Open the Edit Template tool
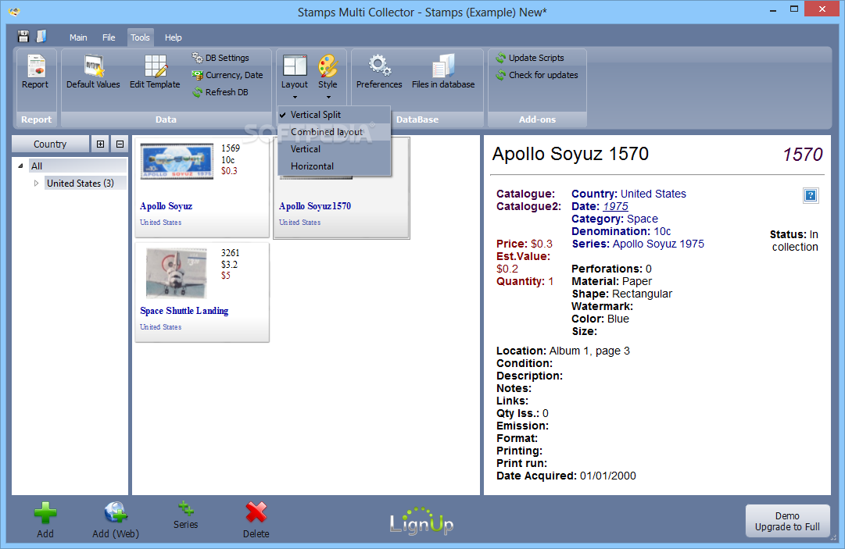Image resolution: width=845 pixels, height=549 pixels. 155,72
